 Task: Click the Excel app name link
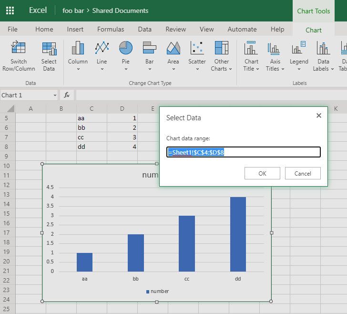click(x=38, y=10)
